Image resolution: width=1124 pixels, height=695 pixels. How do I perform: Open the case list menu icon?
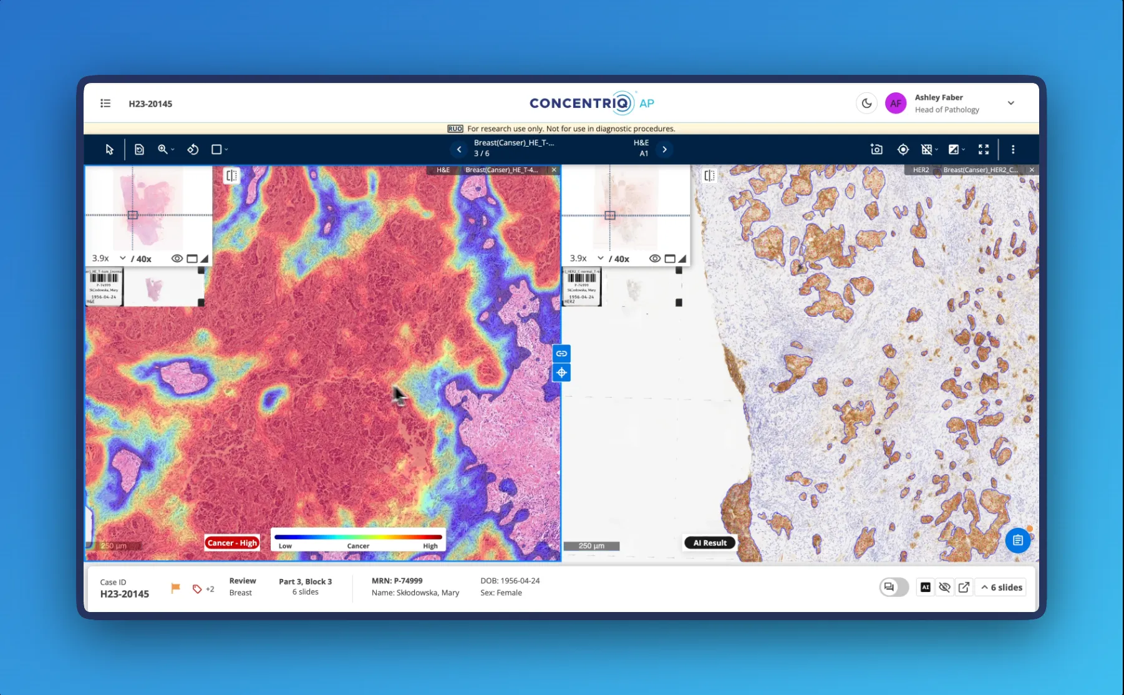[x=105, y=104]
